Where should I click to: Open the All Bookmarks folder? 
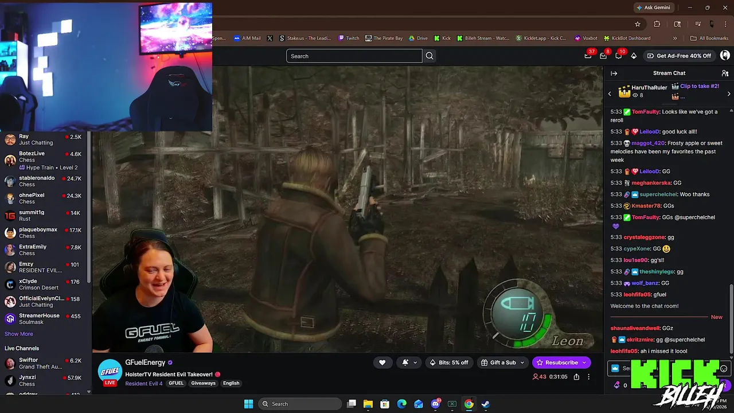[x=709, y=38]
